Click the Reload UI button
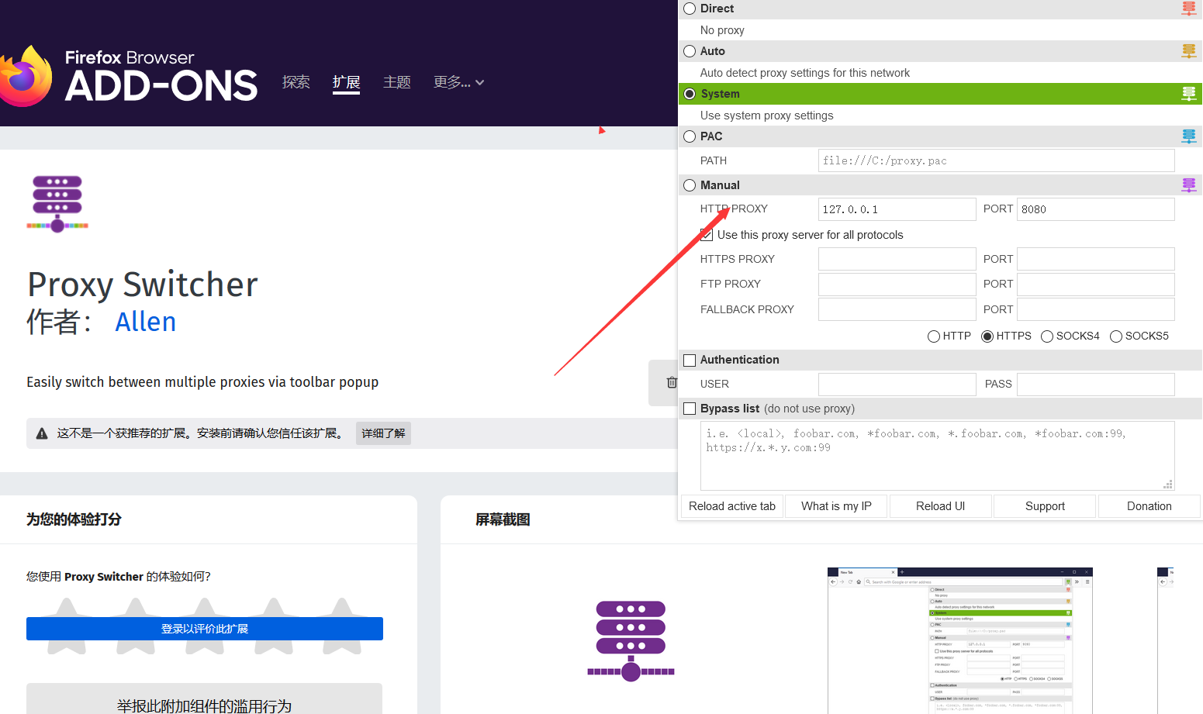This screenshot has height=714, width=1203. tap(941, 506)
